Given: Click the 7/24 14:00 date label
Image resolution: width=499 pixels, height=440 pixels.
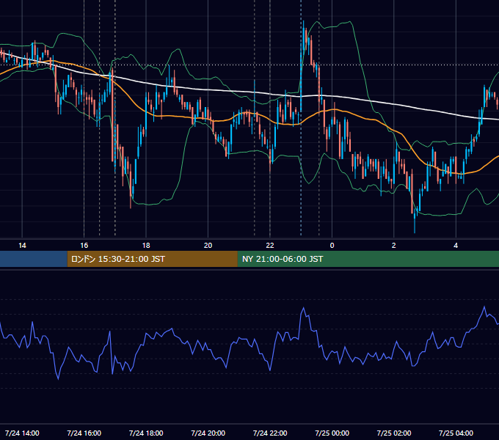Looking at the screenshot, I should pos(22,433).
